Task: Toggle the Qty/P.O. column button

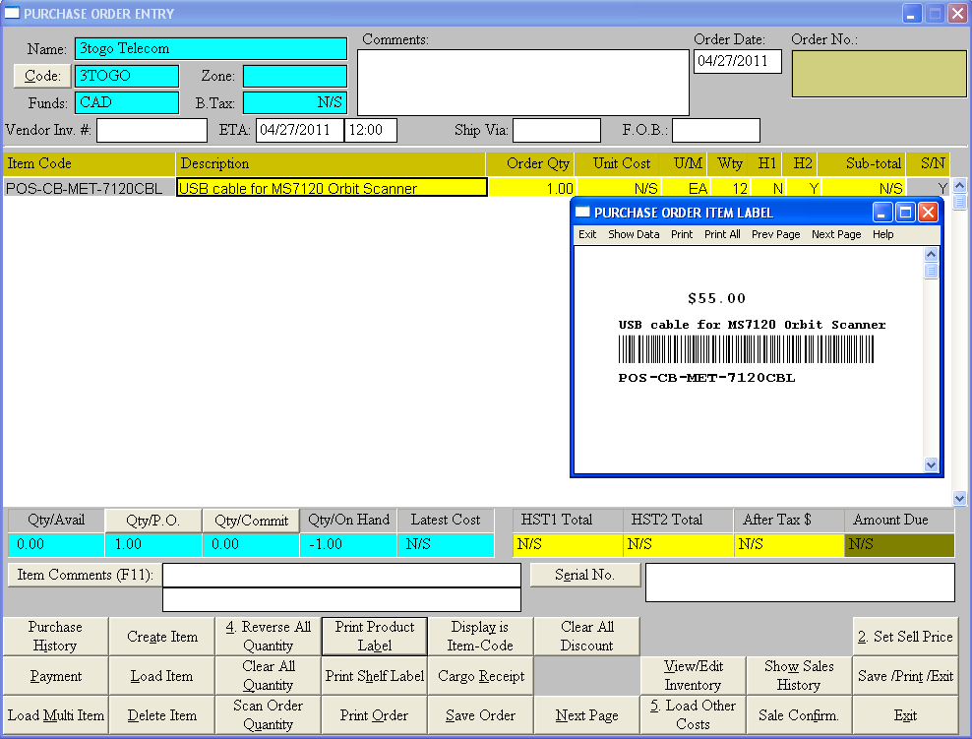Action: click(152, 521)
